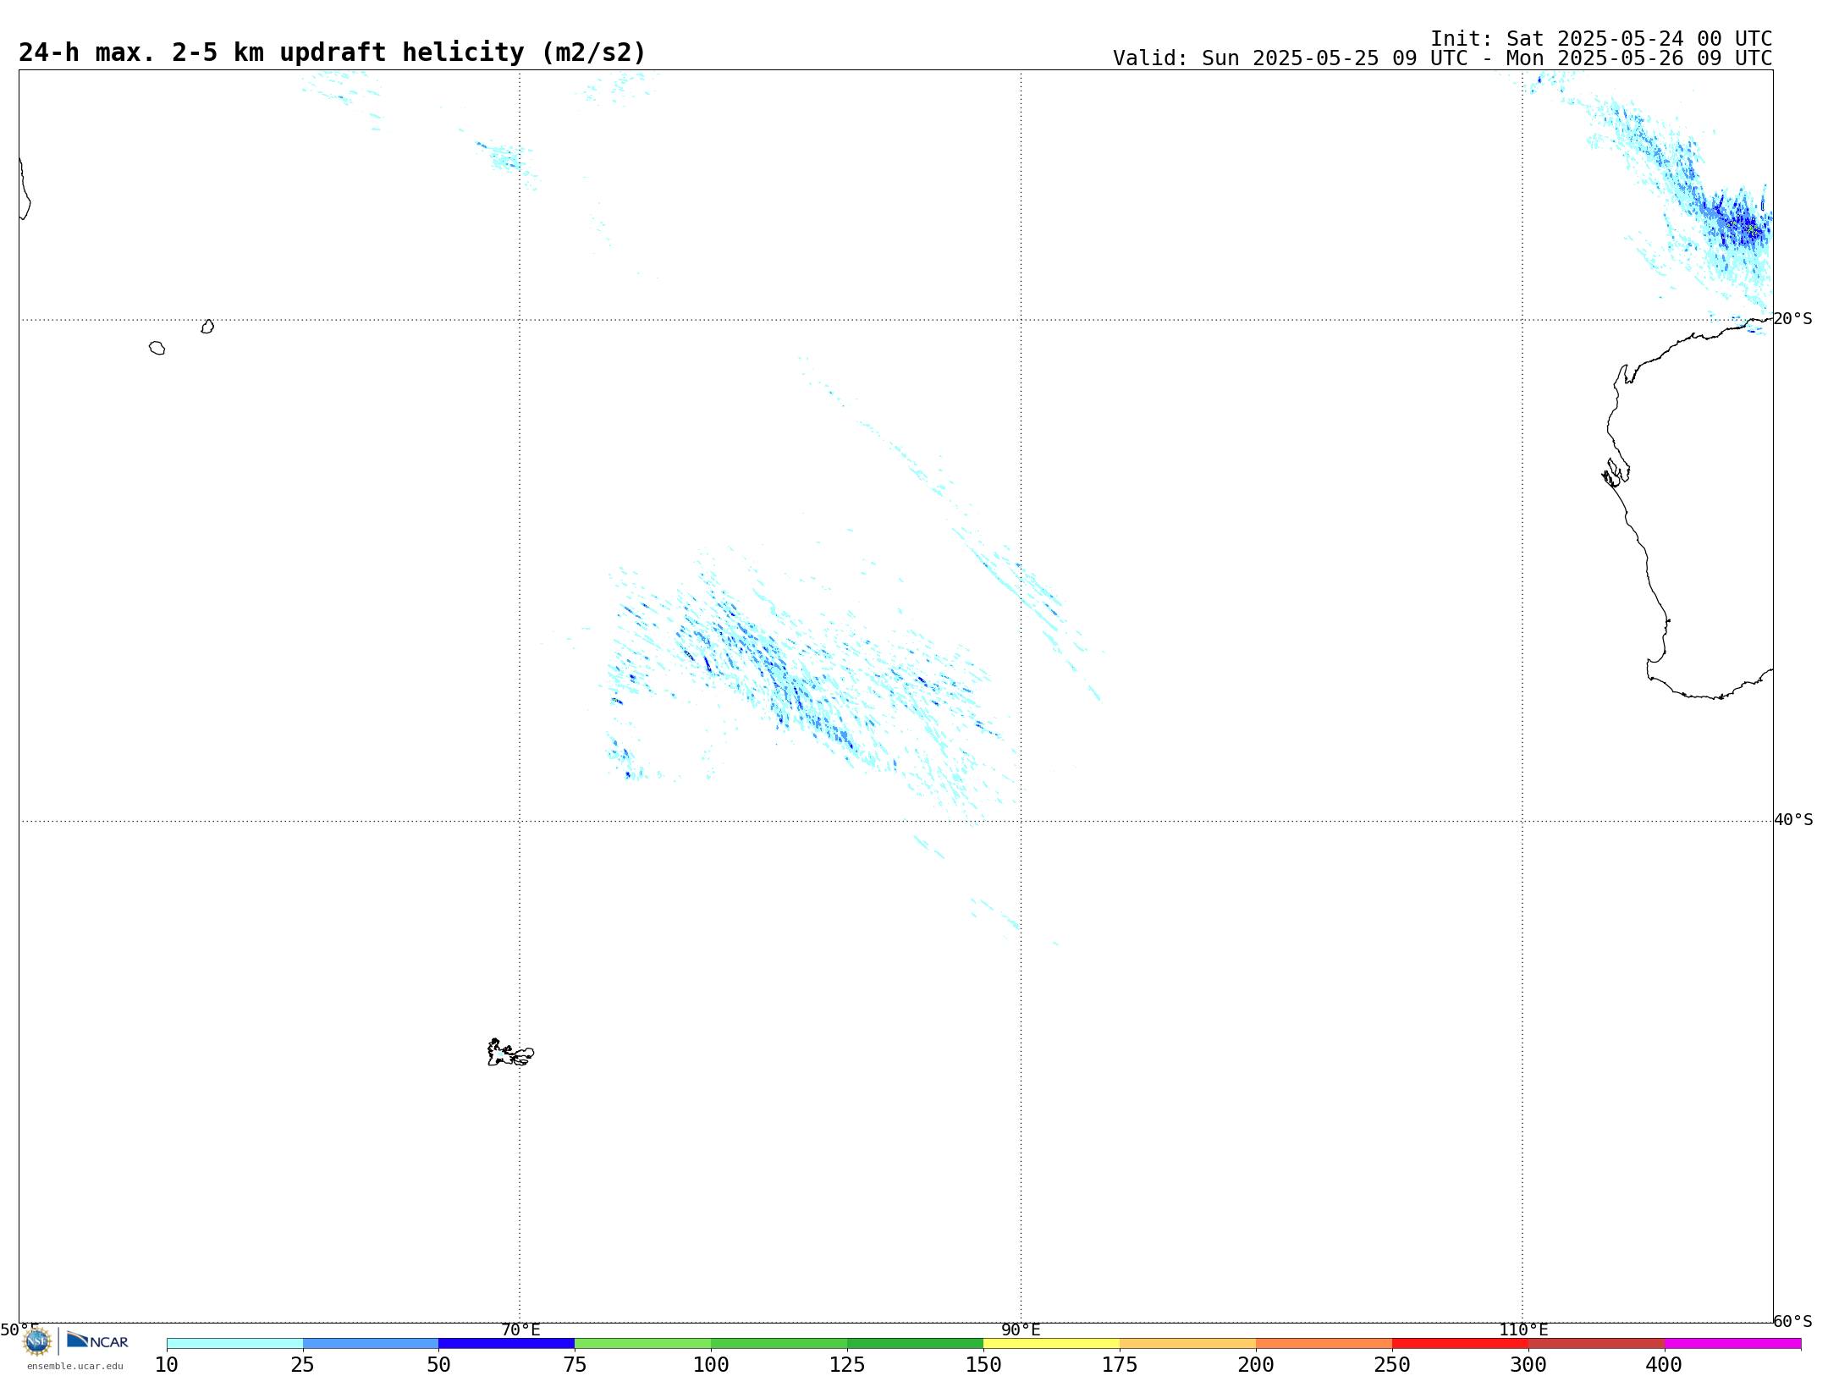Click the colorbar value label 200
Screen dimensions: 1828x1376
1256,1365
